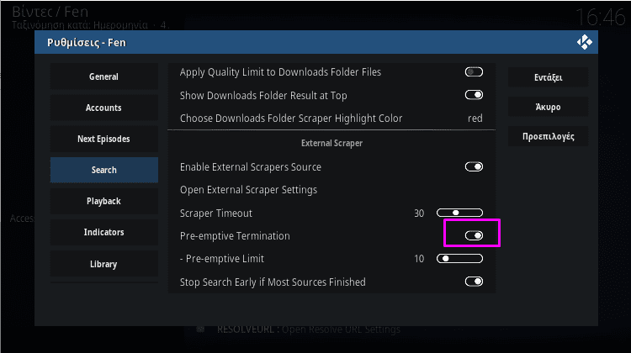Disable Show Downloads Folder Result at Top
Screen dimensions: 631x353
click(474, 95)
